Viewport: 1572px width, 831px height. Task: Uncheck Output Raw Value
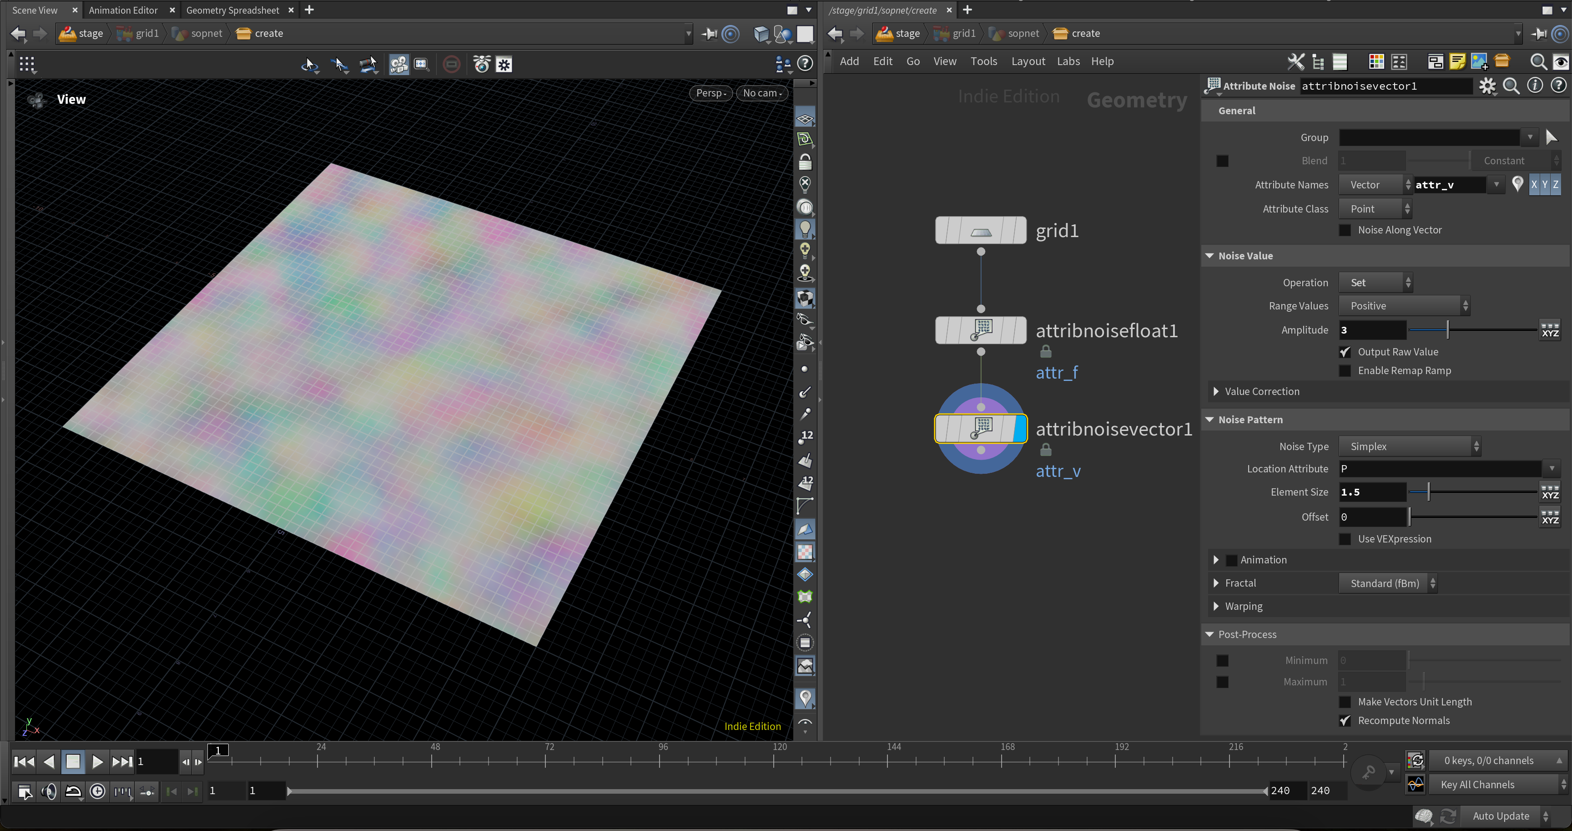pos(1345,352)
